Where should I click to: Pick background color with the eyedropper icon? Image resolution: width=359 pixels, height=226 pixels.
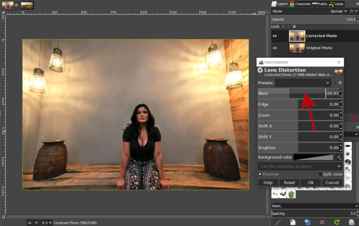coord(339,157)
